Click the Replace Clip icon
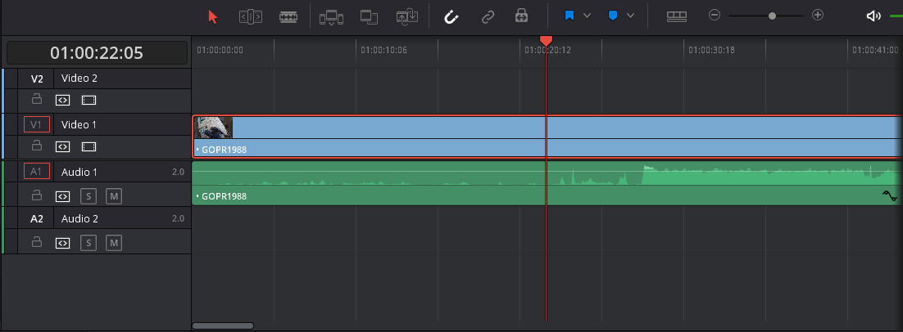Image resolution: width=903 pixels, height=332 pixels. coord(408,16)
